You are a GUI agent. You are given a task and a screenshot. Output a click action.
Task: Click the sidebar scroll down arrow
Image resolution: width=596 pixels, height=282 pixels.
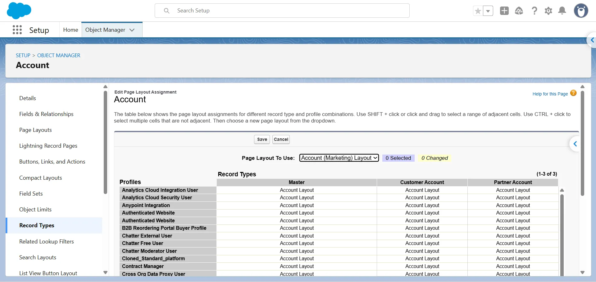click(x=105, y=272)
